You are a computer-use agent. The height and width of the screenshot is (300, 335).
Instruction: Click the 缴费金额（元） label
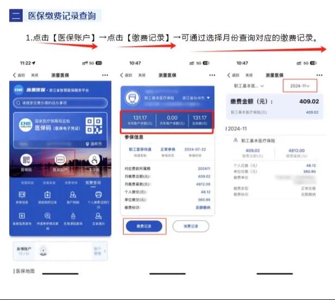[252, 102]
